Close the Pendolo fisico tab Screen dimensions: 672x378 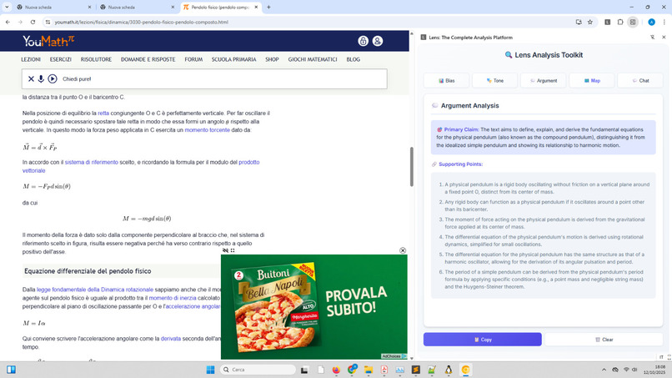pyautogui.click(x=256, y=8)
